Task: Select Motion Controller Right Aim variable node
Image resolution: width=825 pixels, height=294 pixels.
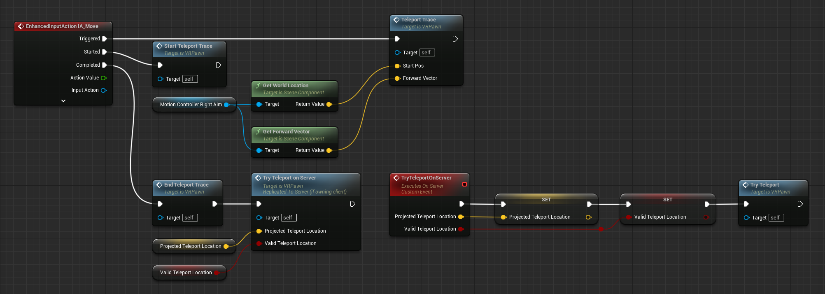Action: [x=194, y=105]
